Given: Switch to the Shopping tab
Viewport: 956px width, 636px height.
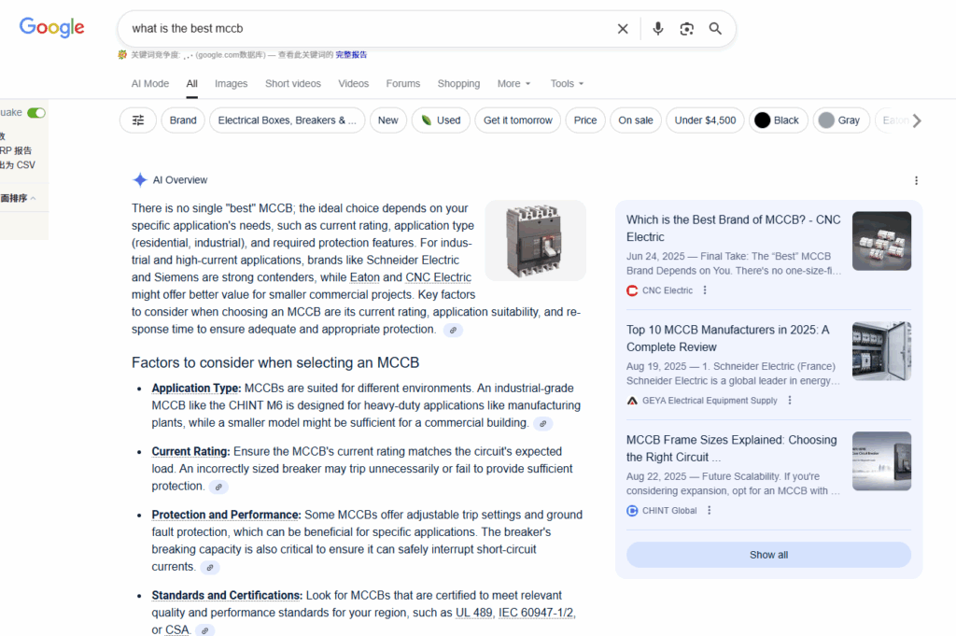Looking at the screenshot, I should point(458,84).
